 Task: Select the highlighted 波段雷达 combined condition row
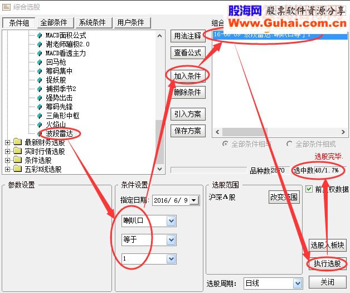tap(280, 35)
